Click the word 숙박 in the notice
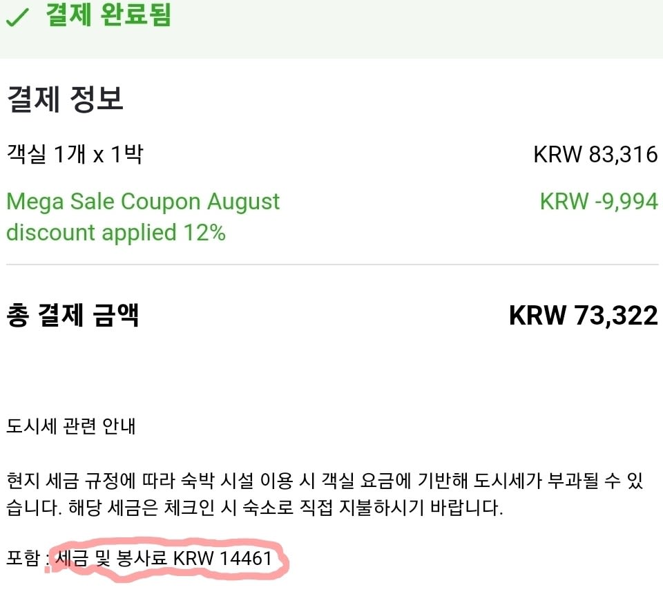Viewport: 663px width, 594px height. click(x=198, y=481)
